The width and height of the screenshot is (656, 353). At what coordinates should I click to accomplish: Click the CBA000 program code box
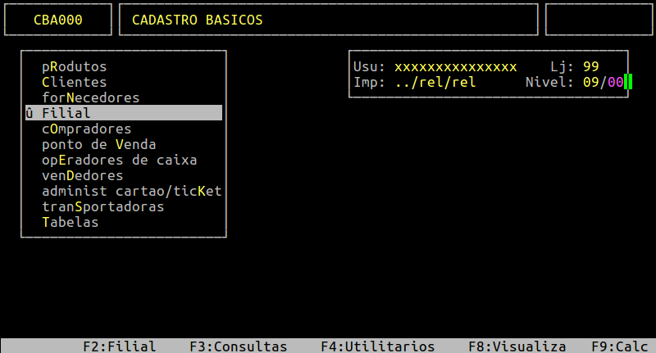57,20
